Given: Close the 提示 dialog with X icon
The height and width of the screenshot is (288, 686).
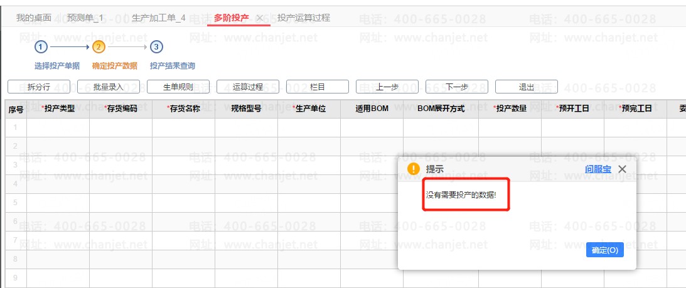Looking at the screenshot, I should coord(622,169).
